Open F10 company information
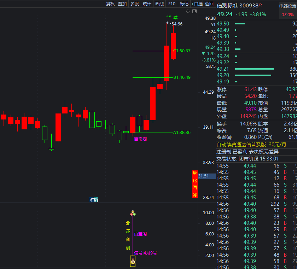Viewport: 297px width, 269px height. pos(172,4)
